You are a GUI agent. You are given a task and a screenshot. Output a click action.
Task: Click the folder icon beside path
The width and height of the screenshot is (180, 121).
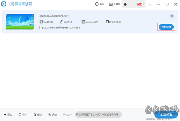coord(41,28)
